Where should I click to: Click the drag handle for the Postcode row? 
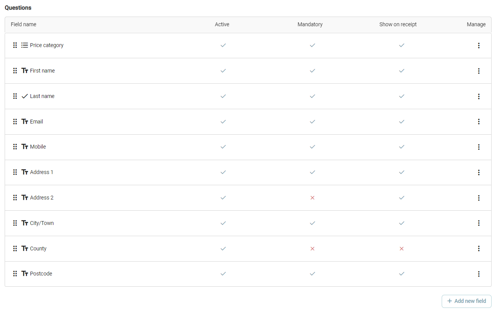(x=15, y=274)
